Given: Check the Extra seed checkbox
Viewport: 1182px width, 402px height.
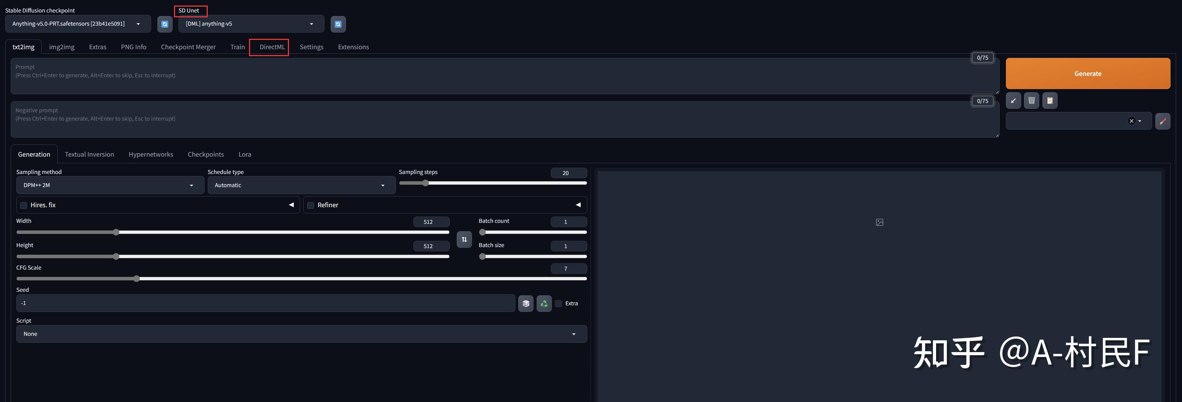Looking at the screenshot, I should pyautogui.click(x=559, y=304).
